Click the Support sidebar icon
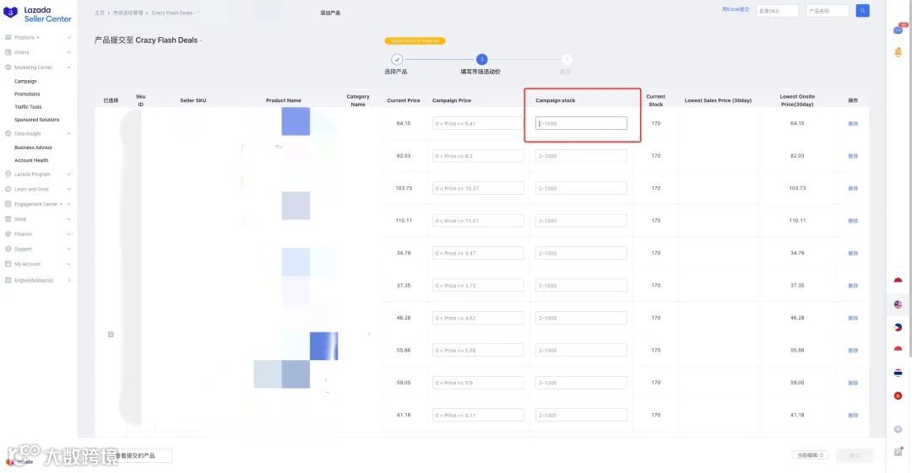 click(x=8, y=249)
